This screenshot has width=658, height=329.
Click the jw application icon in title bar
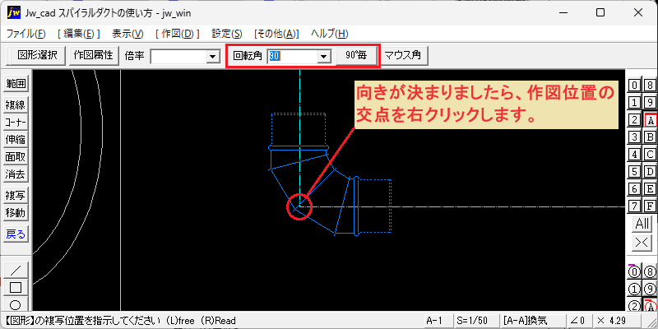(x=13, y=13)
